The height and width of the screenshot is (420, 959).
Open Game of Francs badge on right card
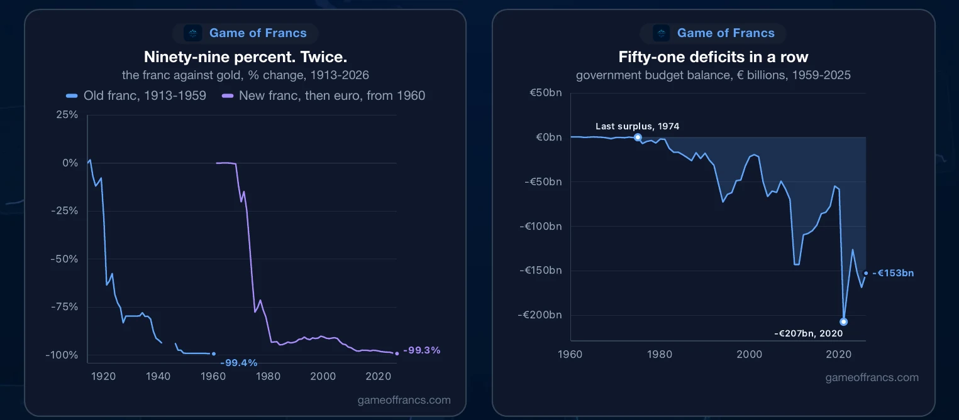click(x=713, y=33)
